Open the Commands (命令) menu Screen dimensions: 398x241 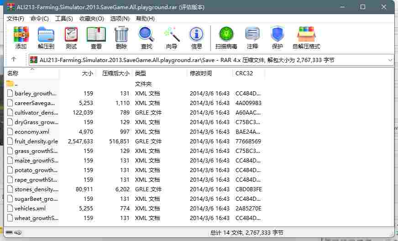coord(40,19)
